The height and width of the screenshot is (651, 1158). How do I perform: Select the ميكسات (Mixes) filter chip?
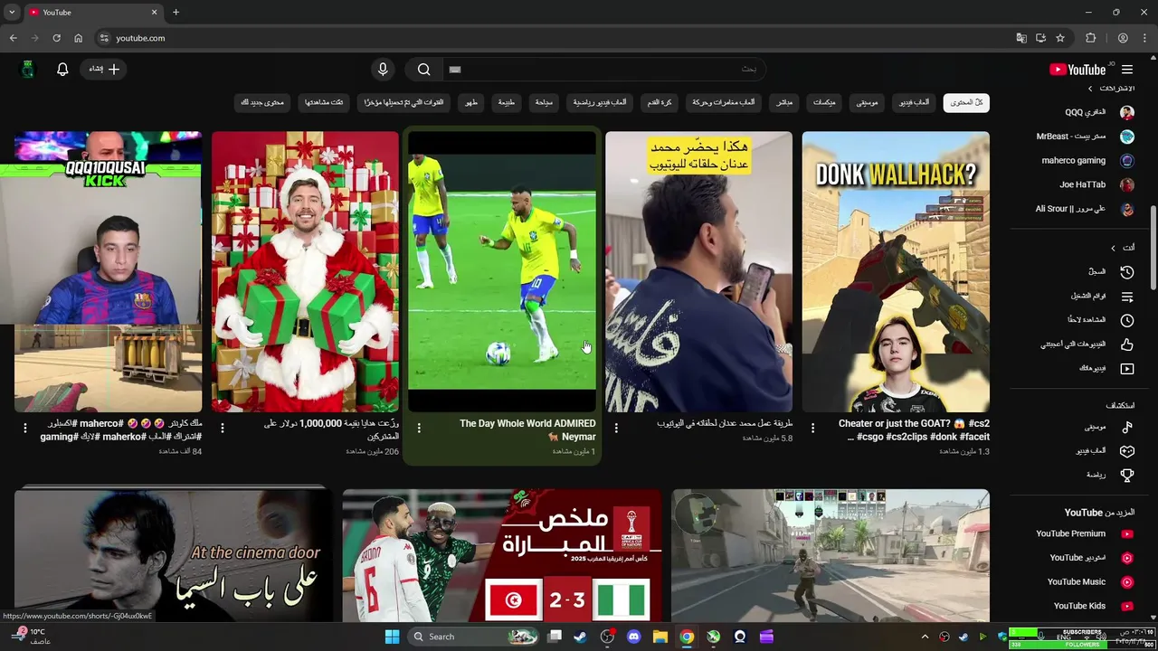pyautogui.click(x=824, y=102)
